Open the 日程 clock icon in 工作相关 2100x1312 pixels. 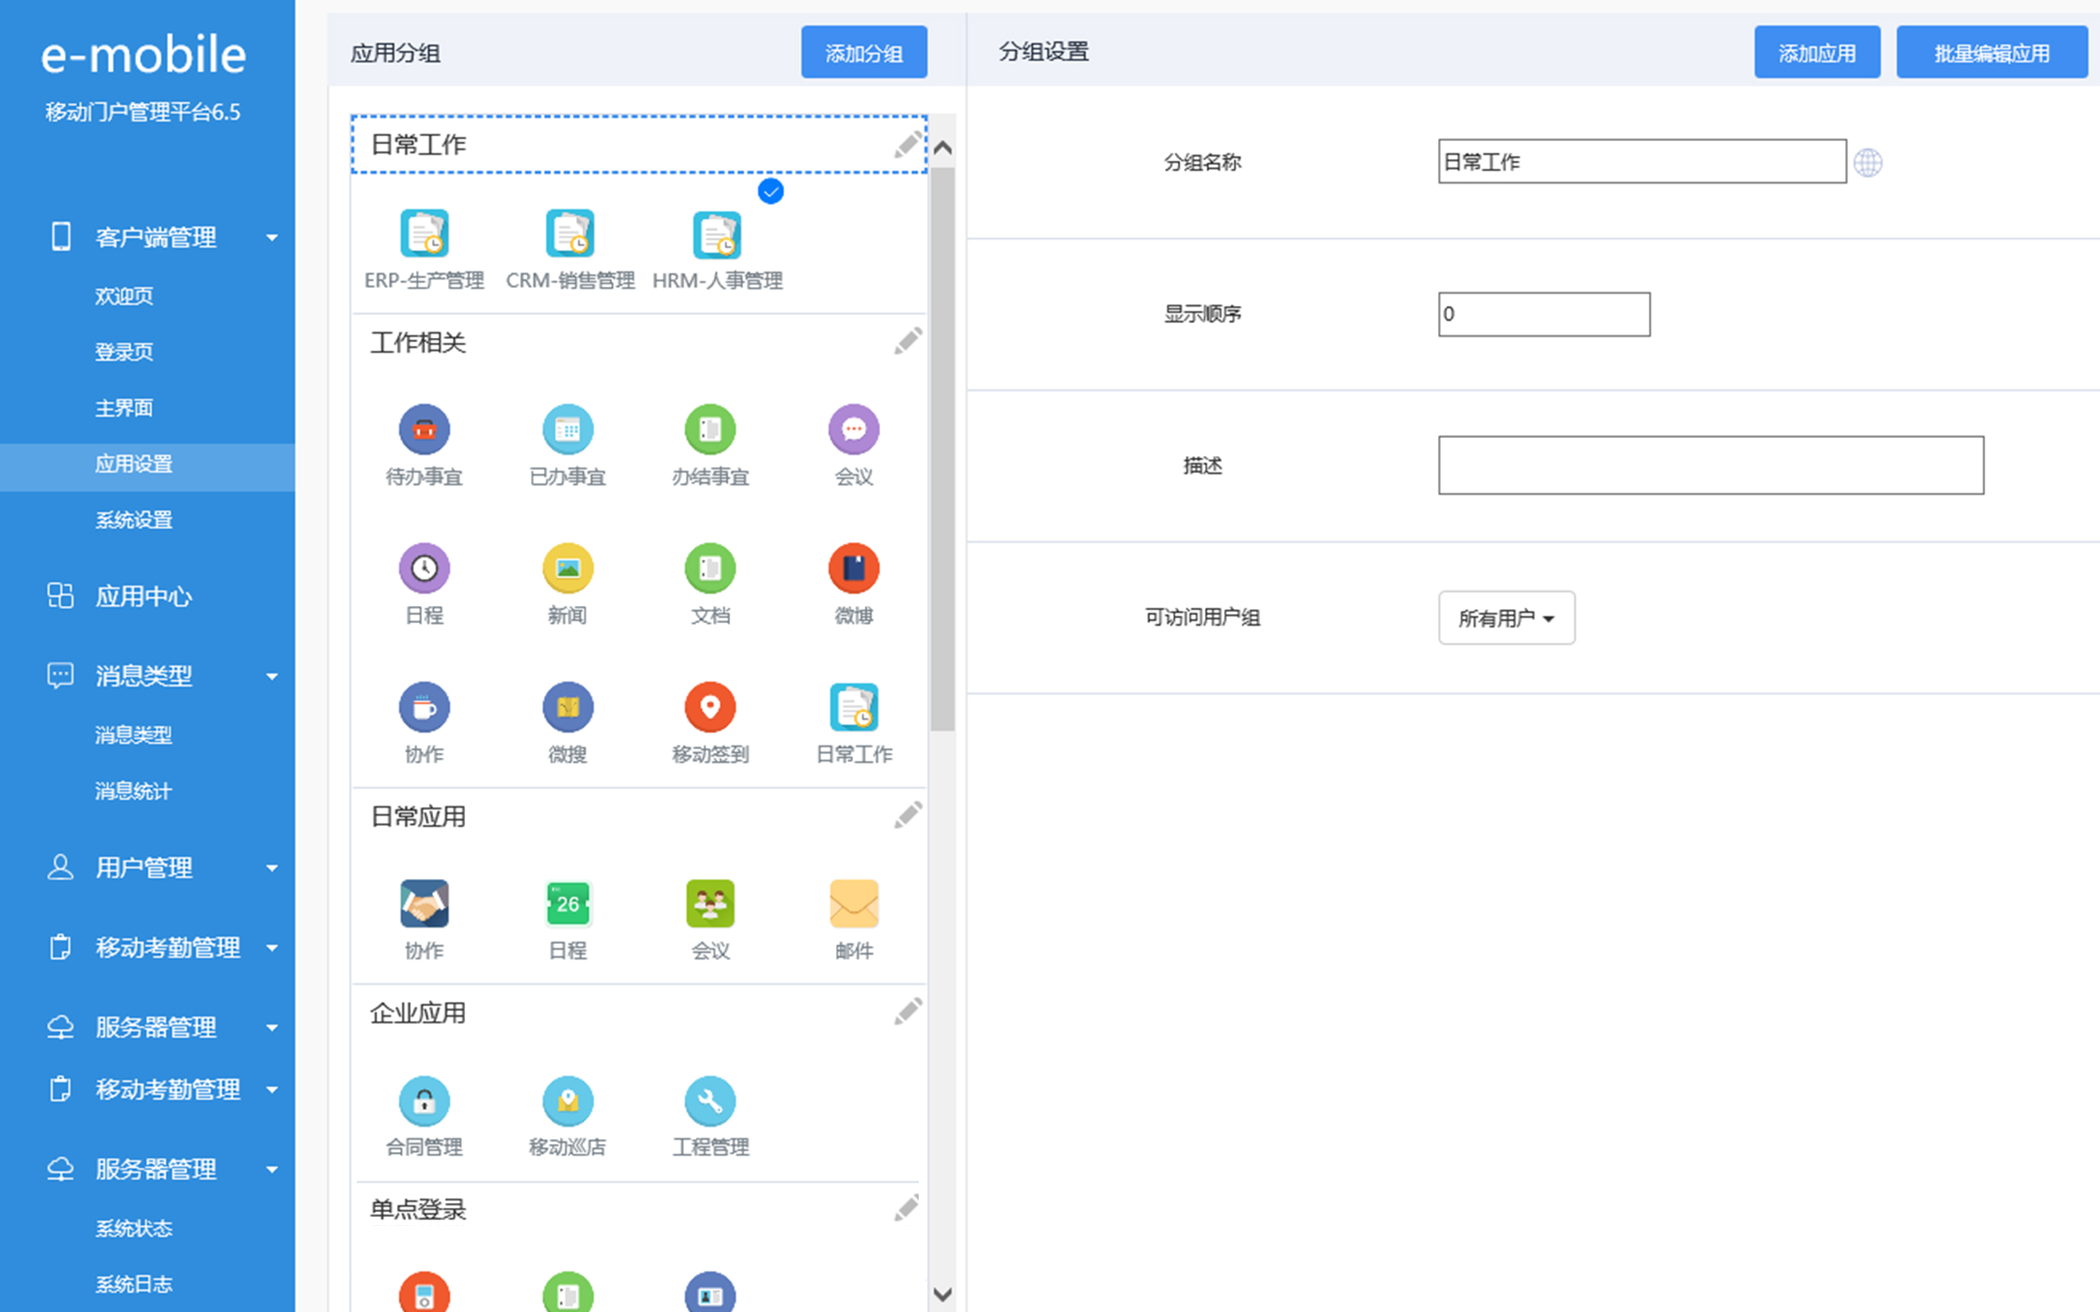pos(424,568)
